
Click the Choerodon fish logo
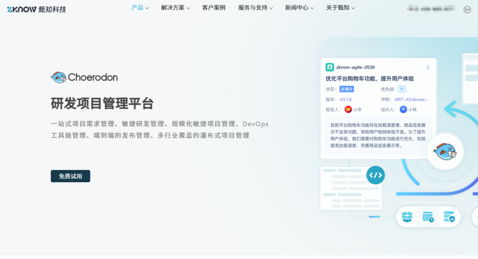click(58, 77)
